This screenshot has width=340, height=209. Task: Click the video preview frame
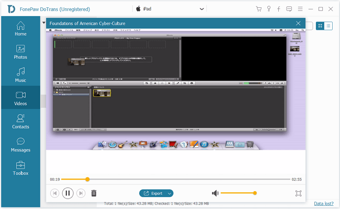[x=176, y=89]
